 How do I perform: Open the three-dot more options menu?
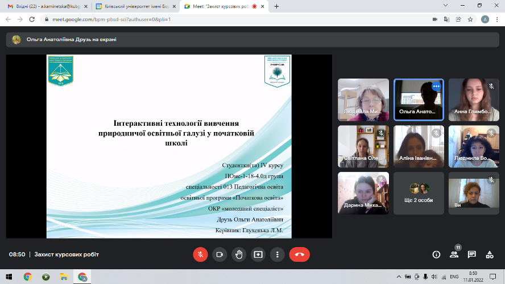tap(278, 254)
